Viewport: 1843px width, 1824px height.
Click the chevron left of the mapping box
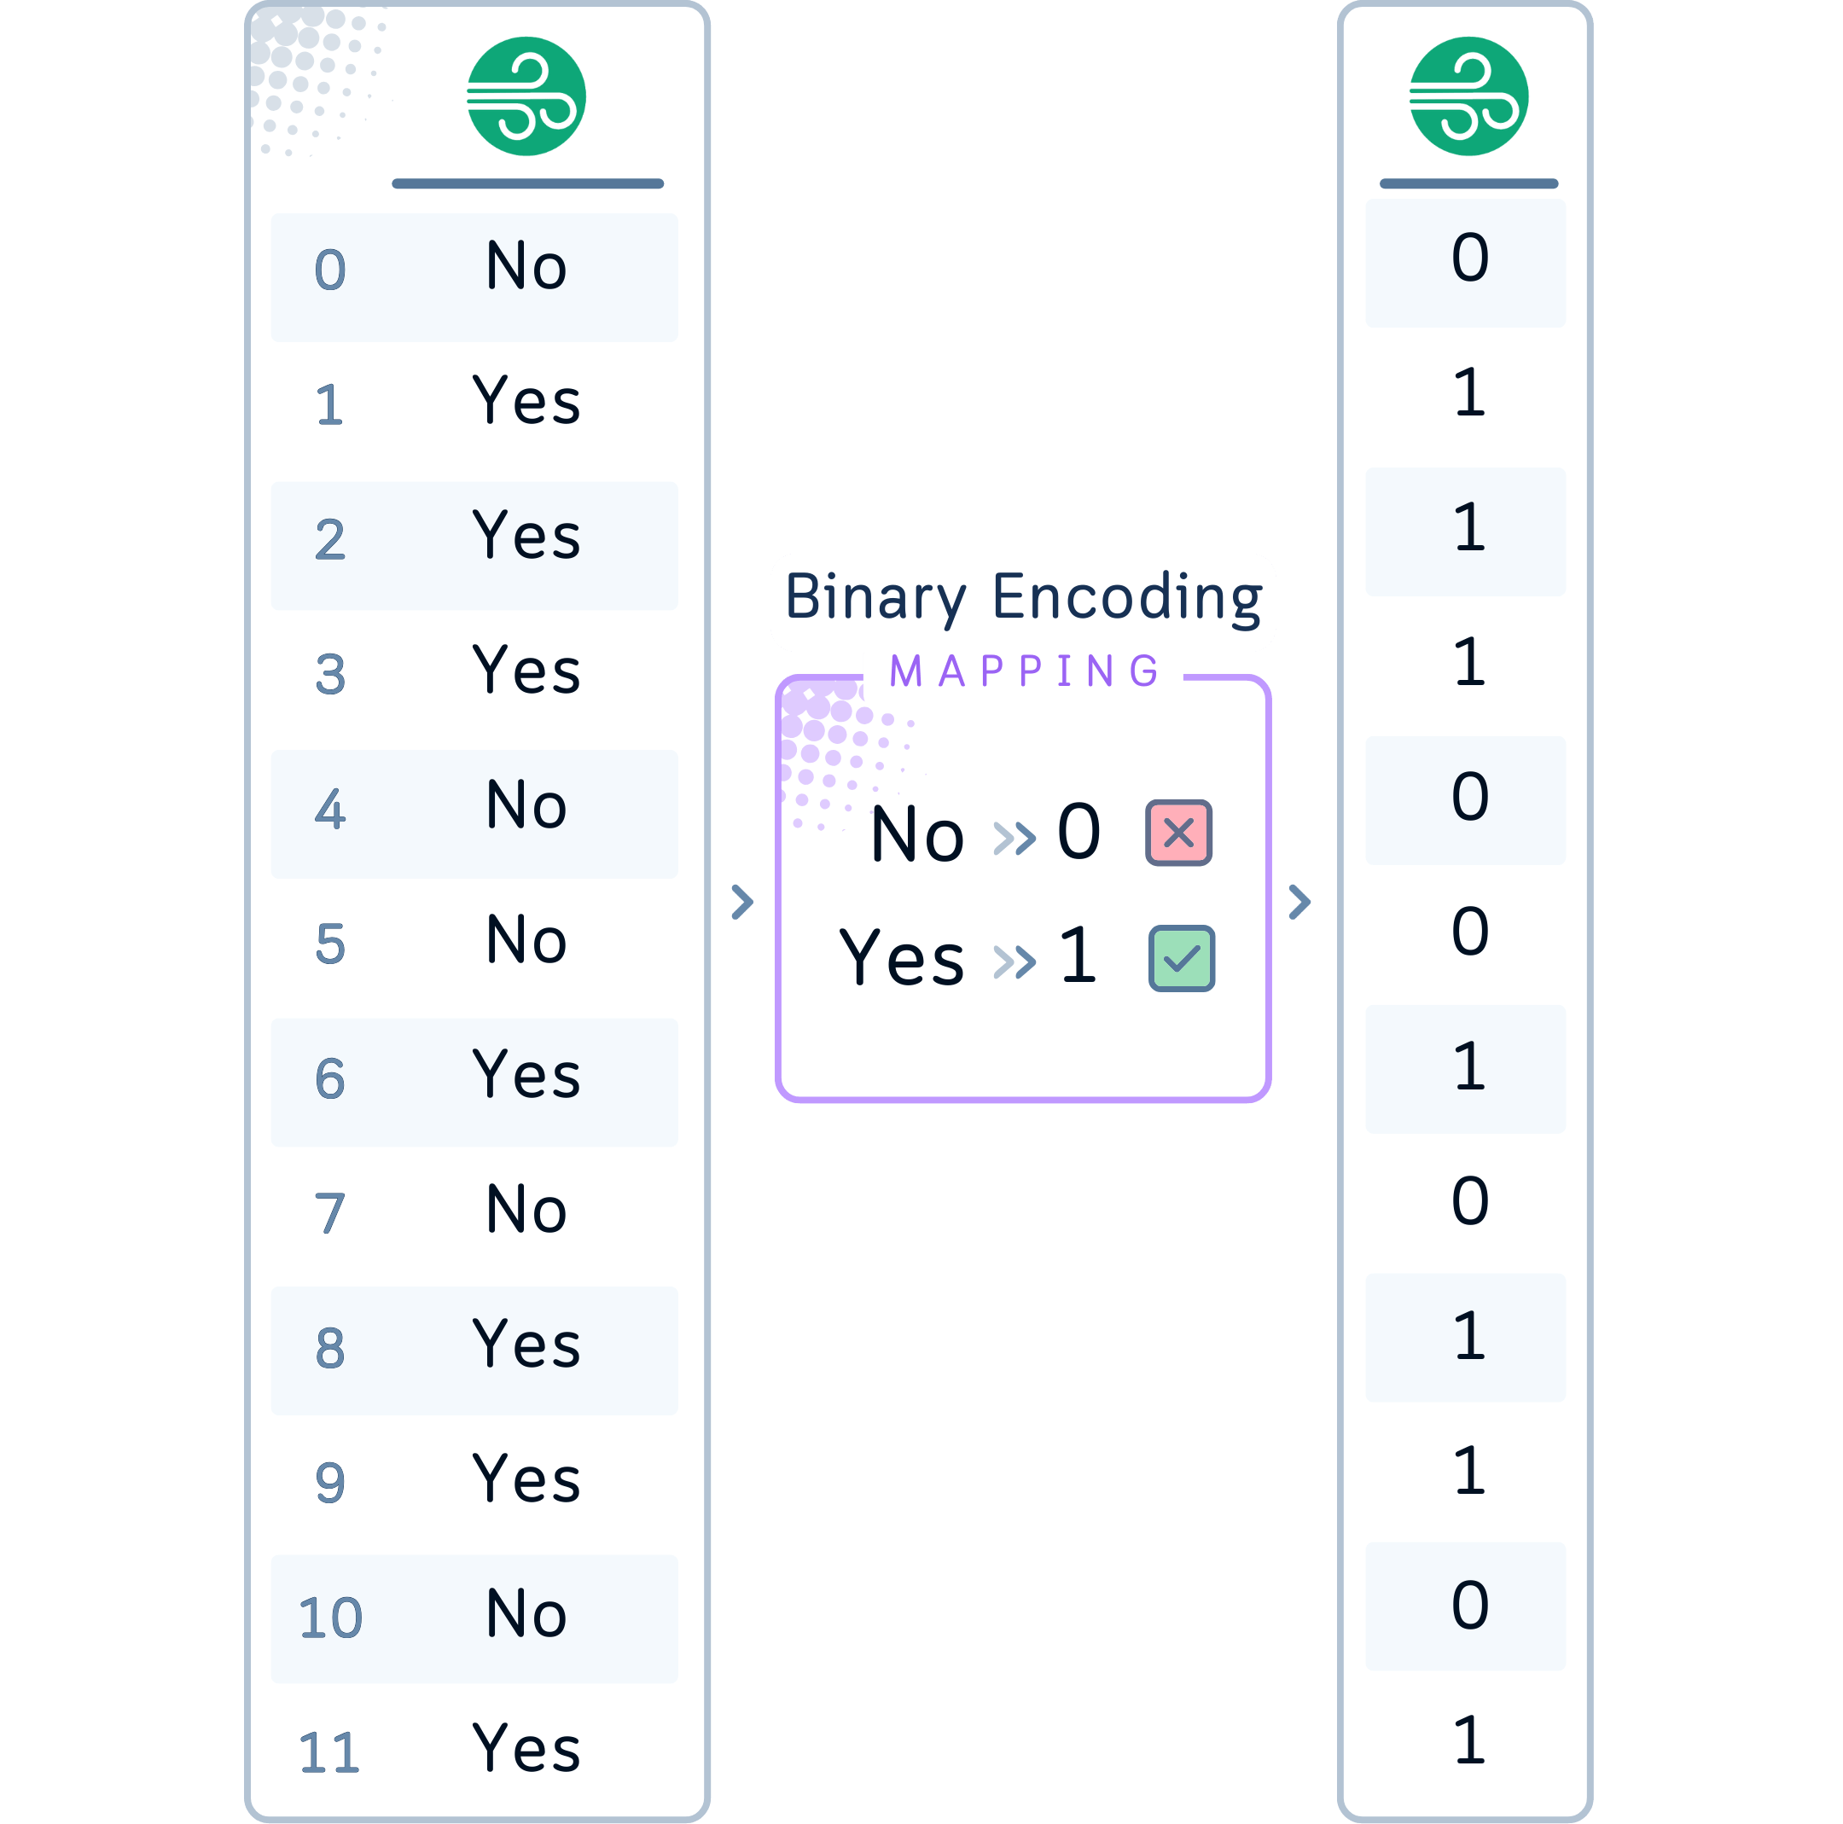pyautogui.click(x=742, y=902)
